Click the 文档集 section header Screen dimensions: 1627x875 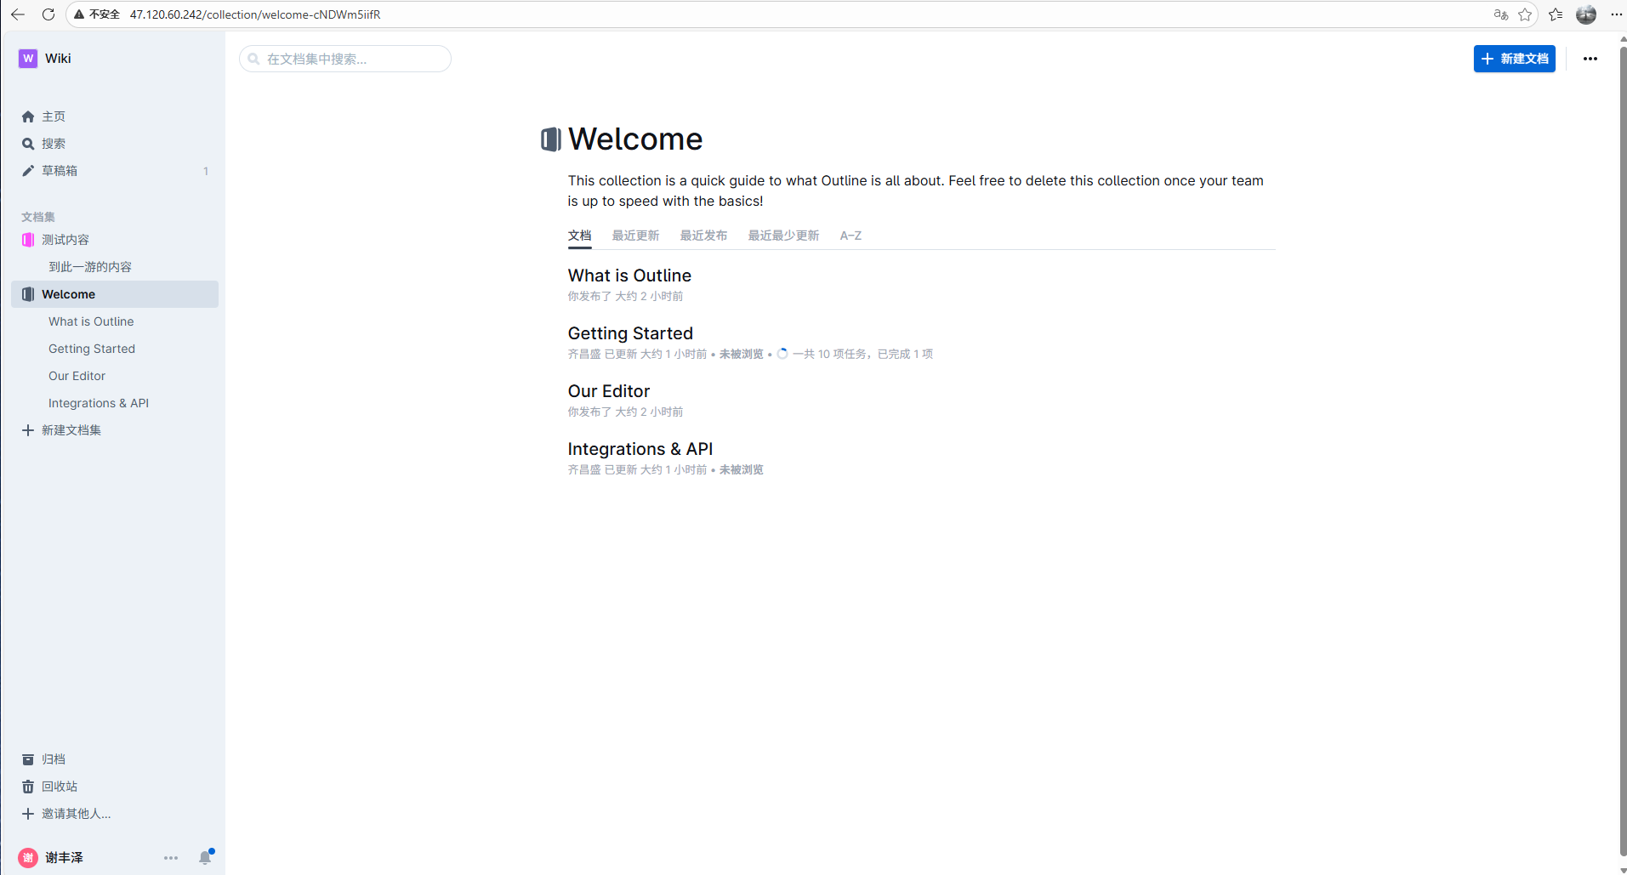coord(38,217)
